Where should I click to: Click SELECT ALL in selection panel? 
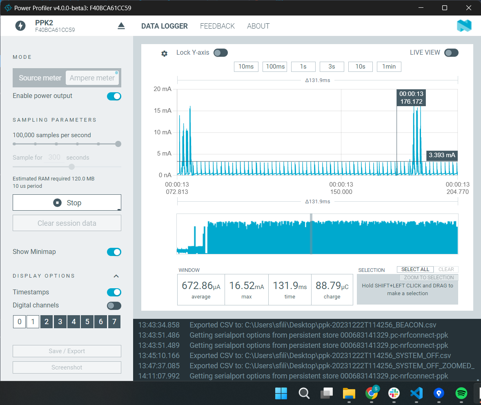pos(415,269)
